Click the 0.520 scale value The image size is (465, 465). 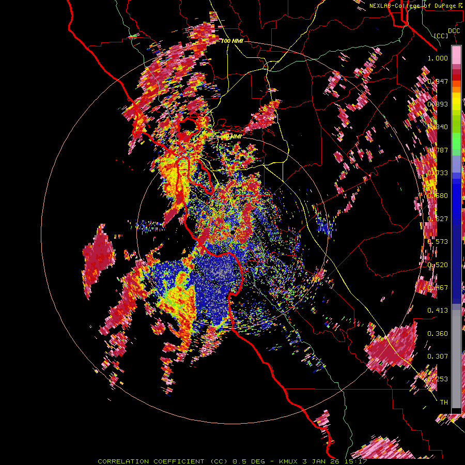(438, 265)
